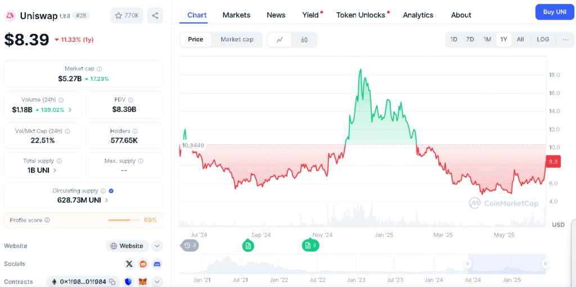Open the Website link button
The height and width of the screenshot is (287, 576).
127,246
